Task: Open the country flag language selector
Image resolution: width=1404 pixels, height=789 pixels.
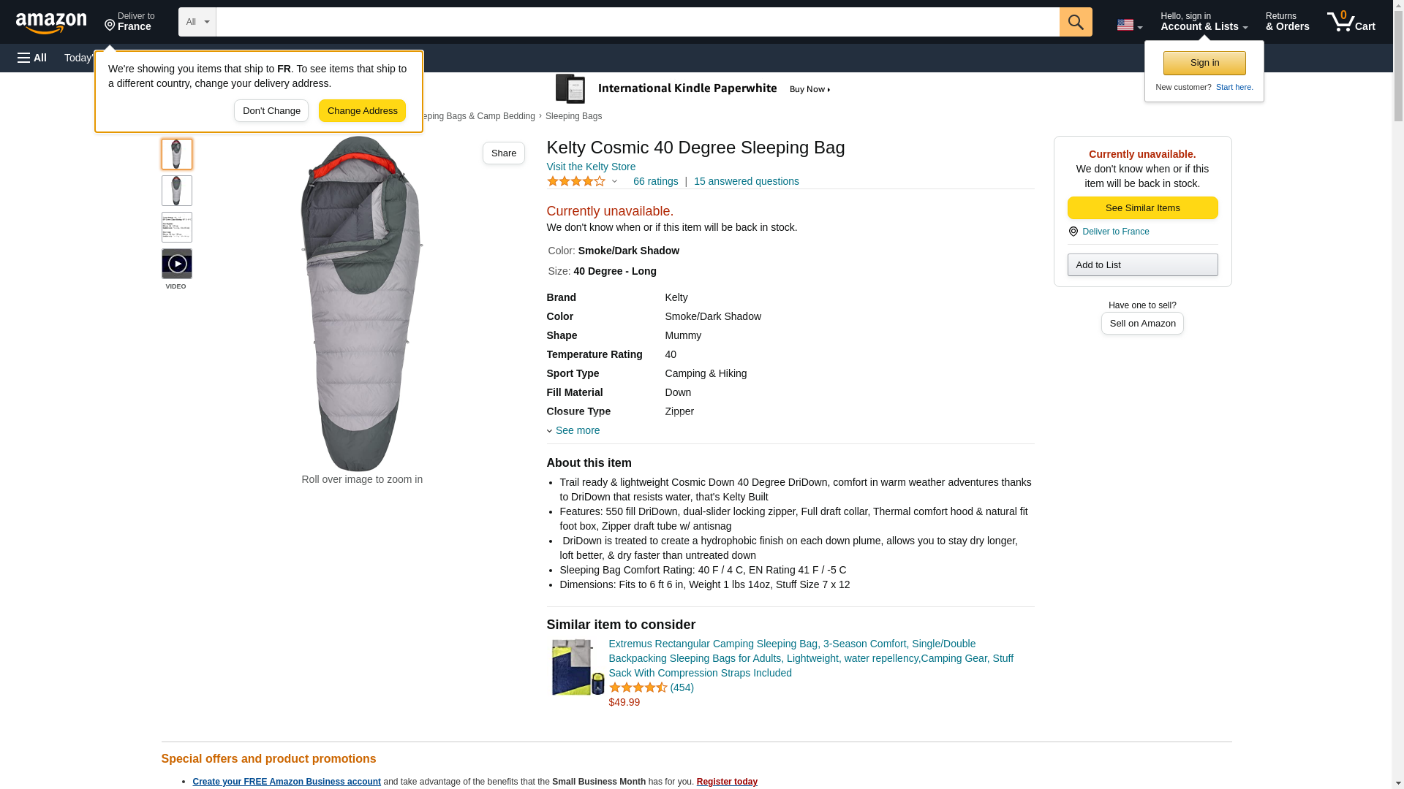Action: (1129, 25)
